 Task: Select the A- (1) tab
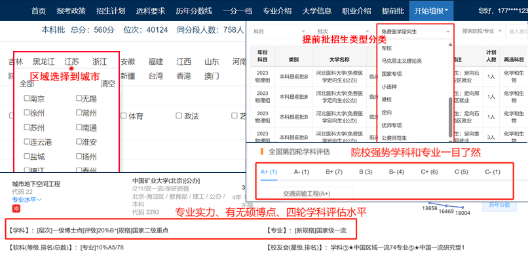(x=301, y=172)
